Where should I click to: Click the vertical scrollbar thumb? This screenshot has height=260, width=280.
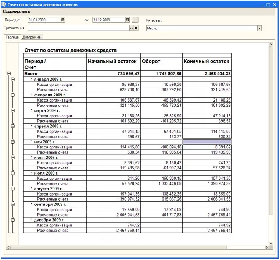(271, 131)
